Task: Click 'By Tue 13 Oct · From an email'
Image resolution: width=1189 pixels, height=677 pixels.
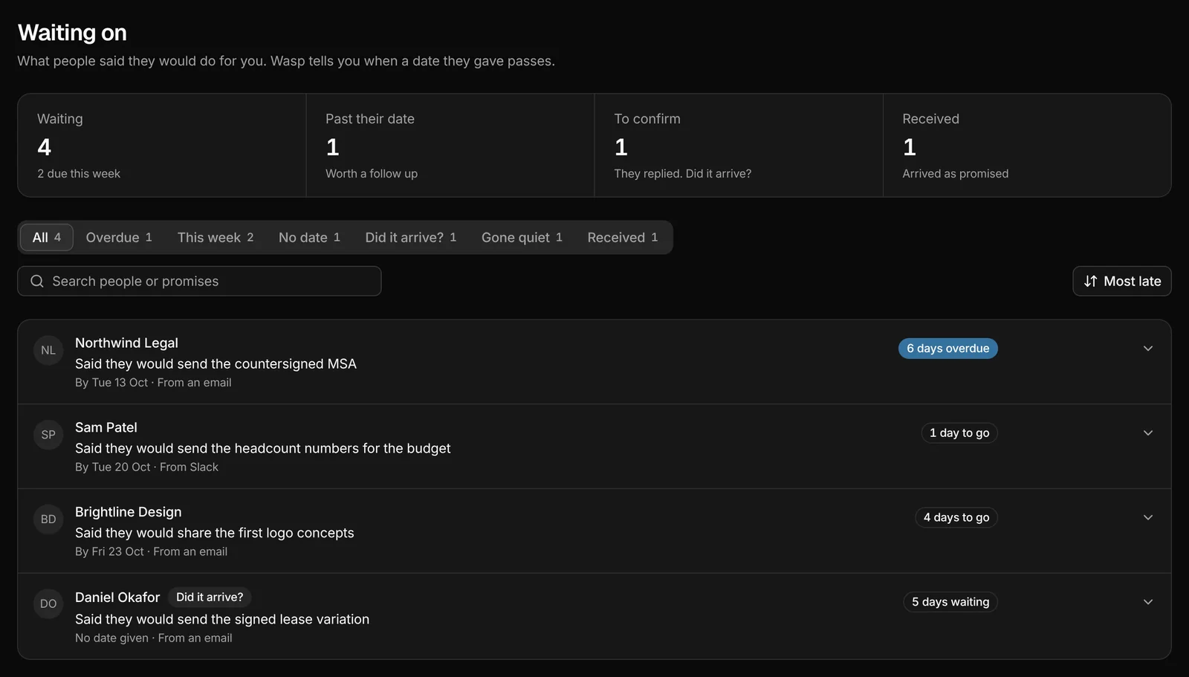Action: (153, 383)
